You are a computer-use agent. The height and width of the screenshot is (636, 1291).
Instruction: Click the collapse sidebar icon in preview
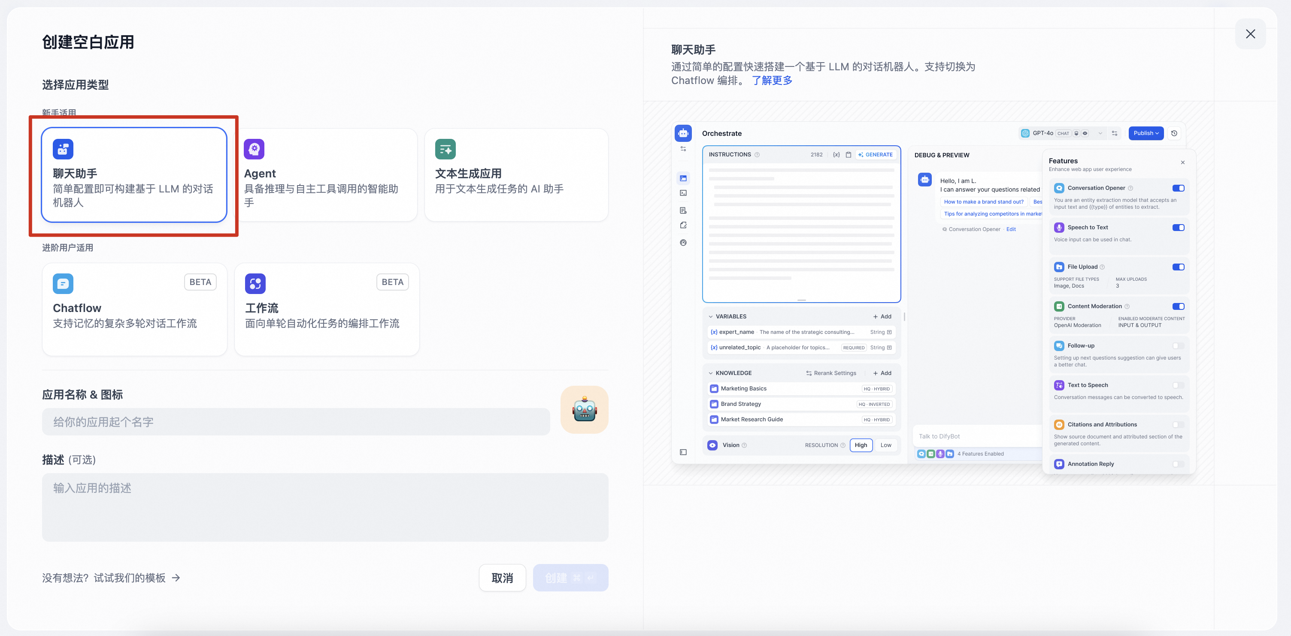click(683, 452)
